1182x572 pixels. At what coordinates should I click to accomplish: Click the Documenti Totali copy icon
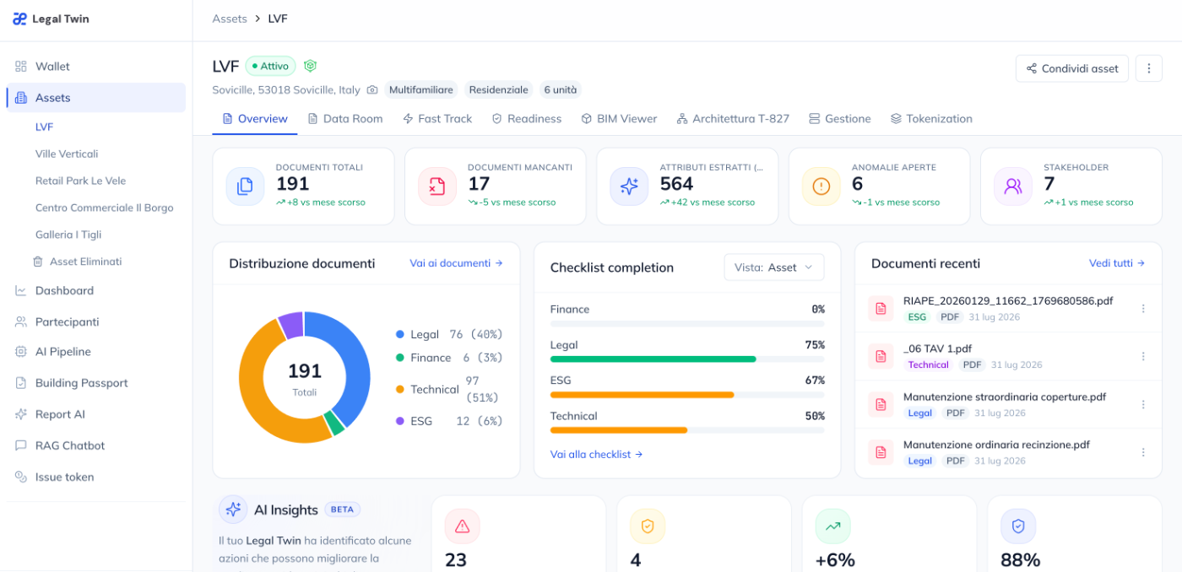(245, 186)
